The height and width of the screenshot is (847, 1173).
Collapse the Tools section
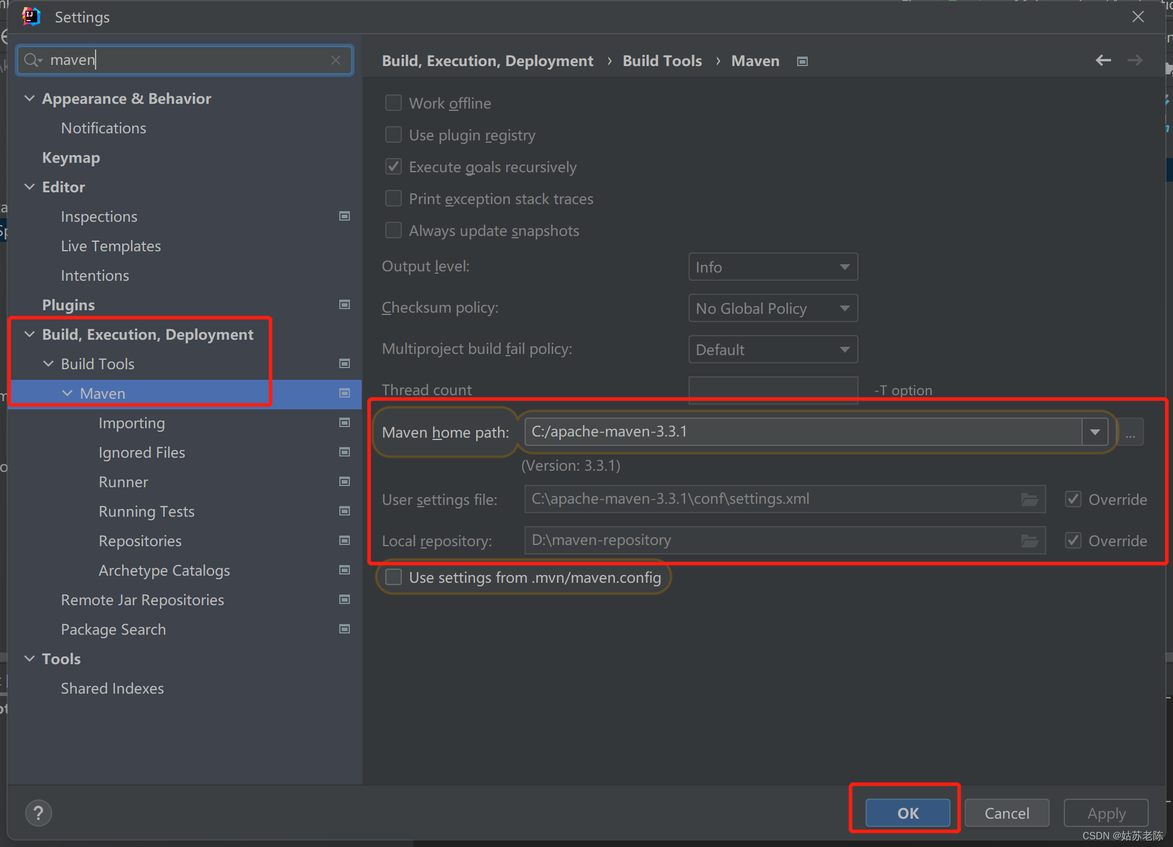30,659
